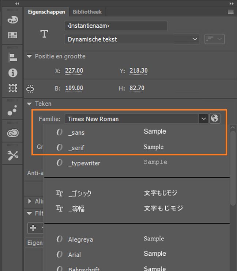Viewport: 237px width, 271px height.
Task: Click the Instantienaam input field
Action: [x=116, y=26]
